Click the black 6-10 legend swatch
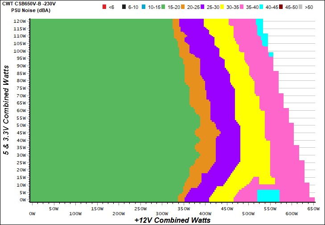Screen dimensions: 325x225 [123, 8]
